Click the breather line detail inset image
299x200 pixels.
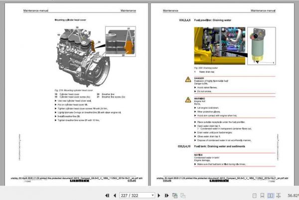(121, 41)
